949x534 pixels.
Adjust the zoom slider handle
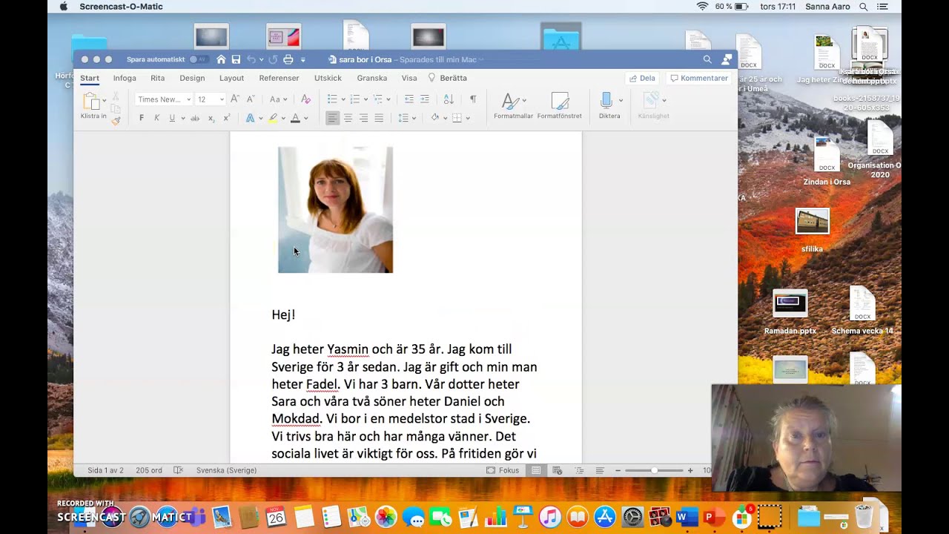coord(654,470)
